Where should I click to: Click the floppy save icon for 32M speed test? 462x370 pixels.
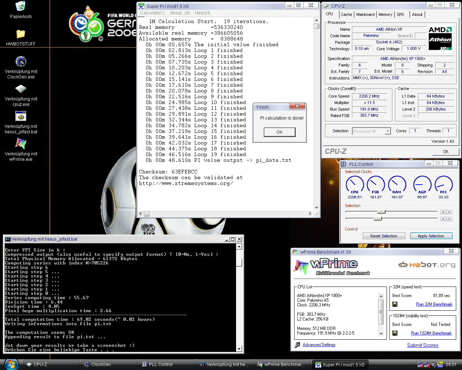tap(395, 304)
